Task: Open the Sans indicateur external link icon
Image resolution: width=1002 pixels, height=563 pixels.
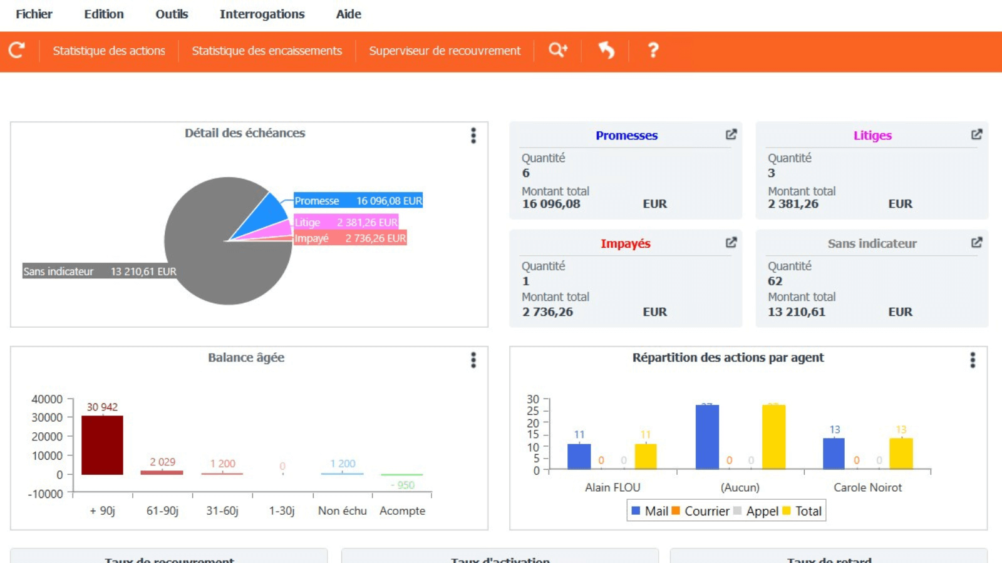Action: (976, 242)
